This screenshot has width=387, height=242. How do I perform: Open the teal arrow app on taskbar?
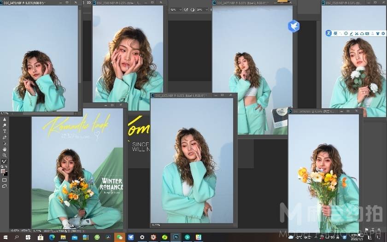188,237
